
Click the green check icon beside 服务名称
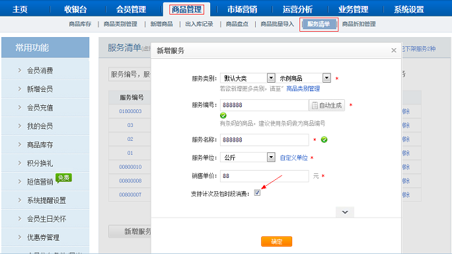pyautogui.click(x=324, y=140)
